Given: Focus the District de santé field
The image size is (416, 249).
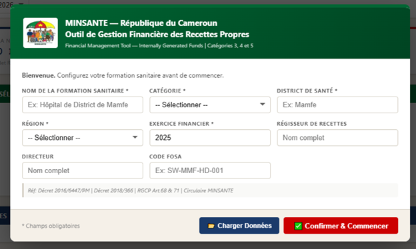Looking at the screenshot, I should pos(337,105).
